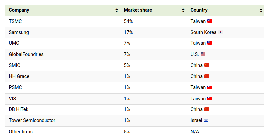The image size is (277, 140).
Task: Click the Tower Semiconductor row name
Action: (32, 120)
